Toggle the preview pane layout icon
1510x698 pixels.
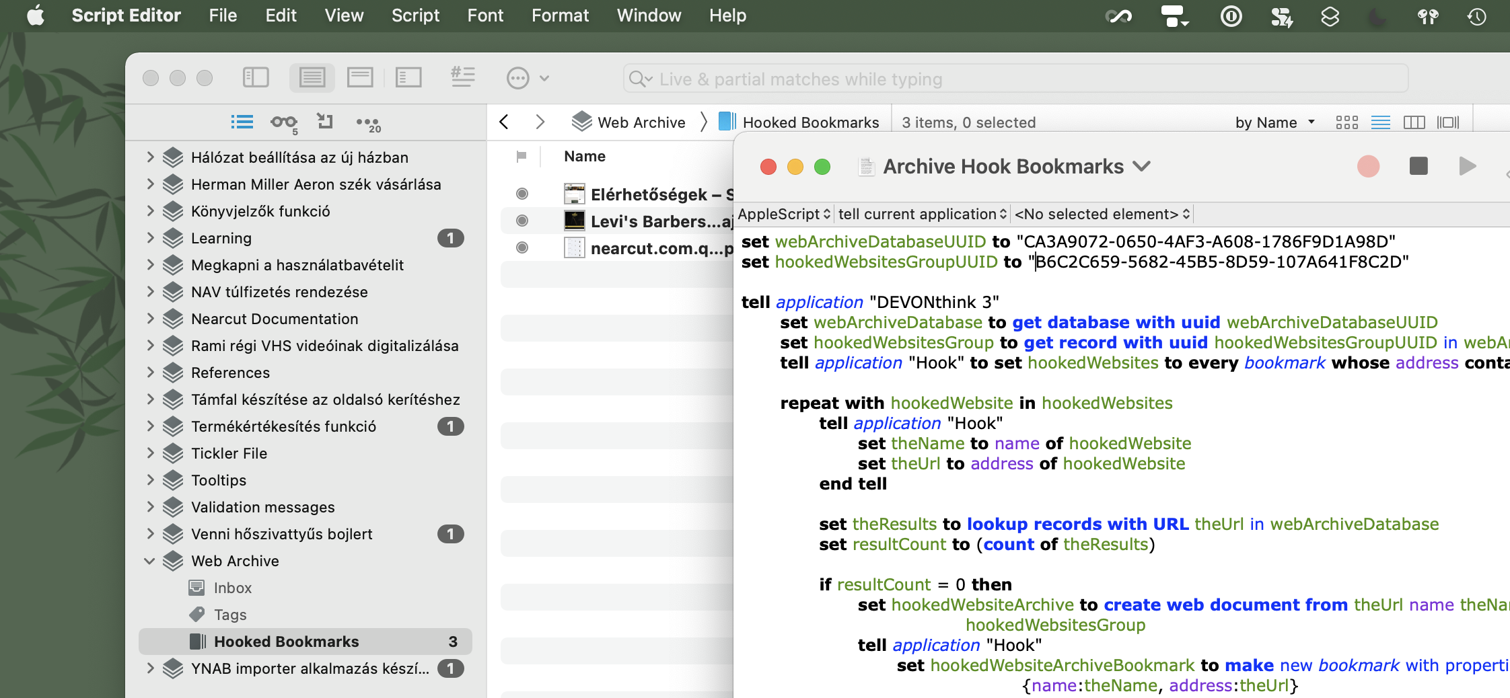408,78
